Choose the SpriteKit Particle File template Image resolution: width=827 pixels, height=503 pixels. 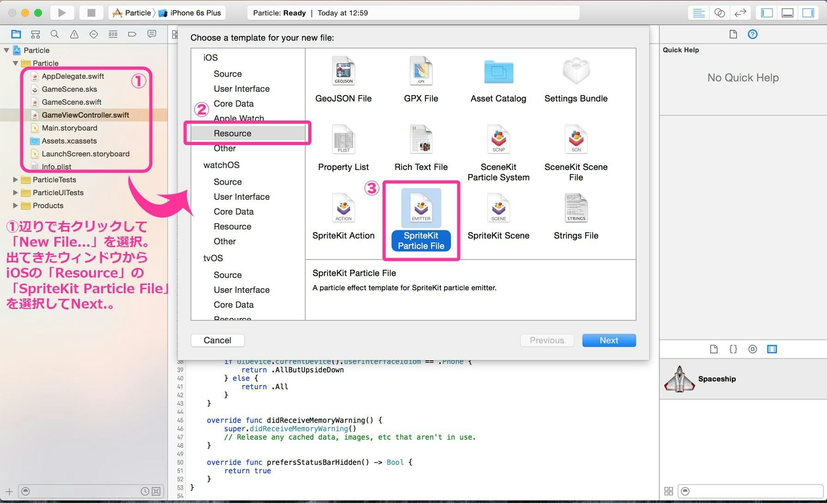(x=421, y=220)
